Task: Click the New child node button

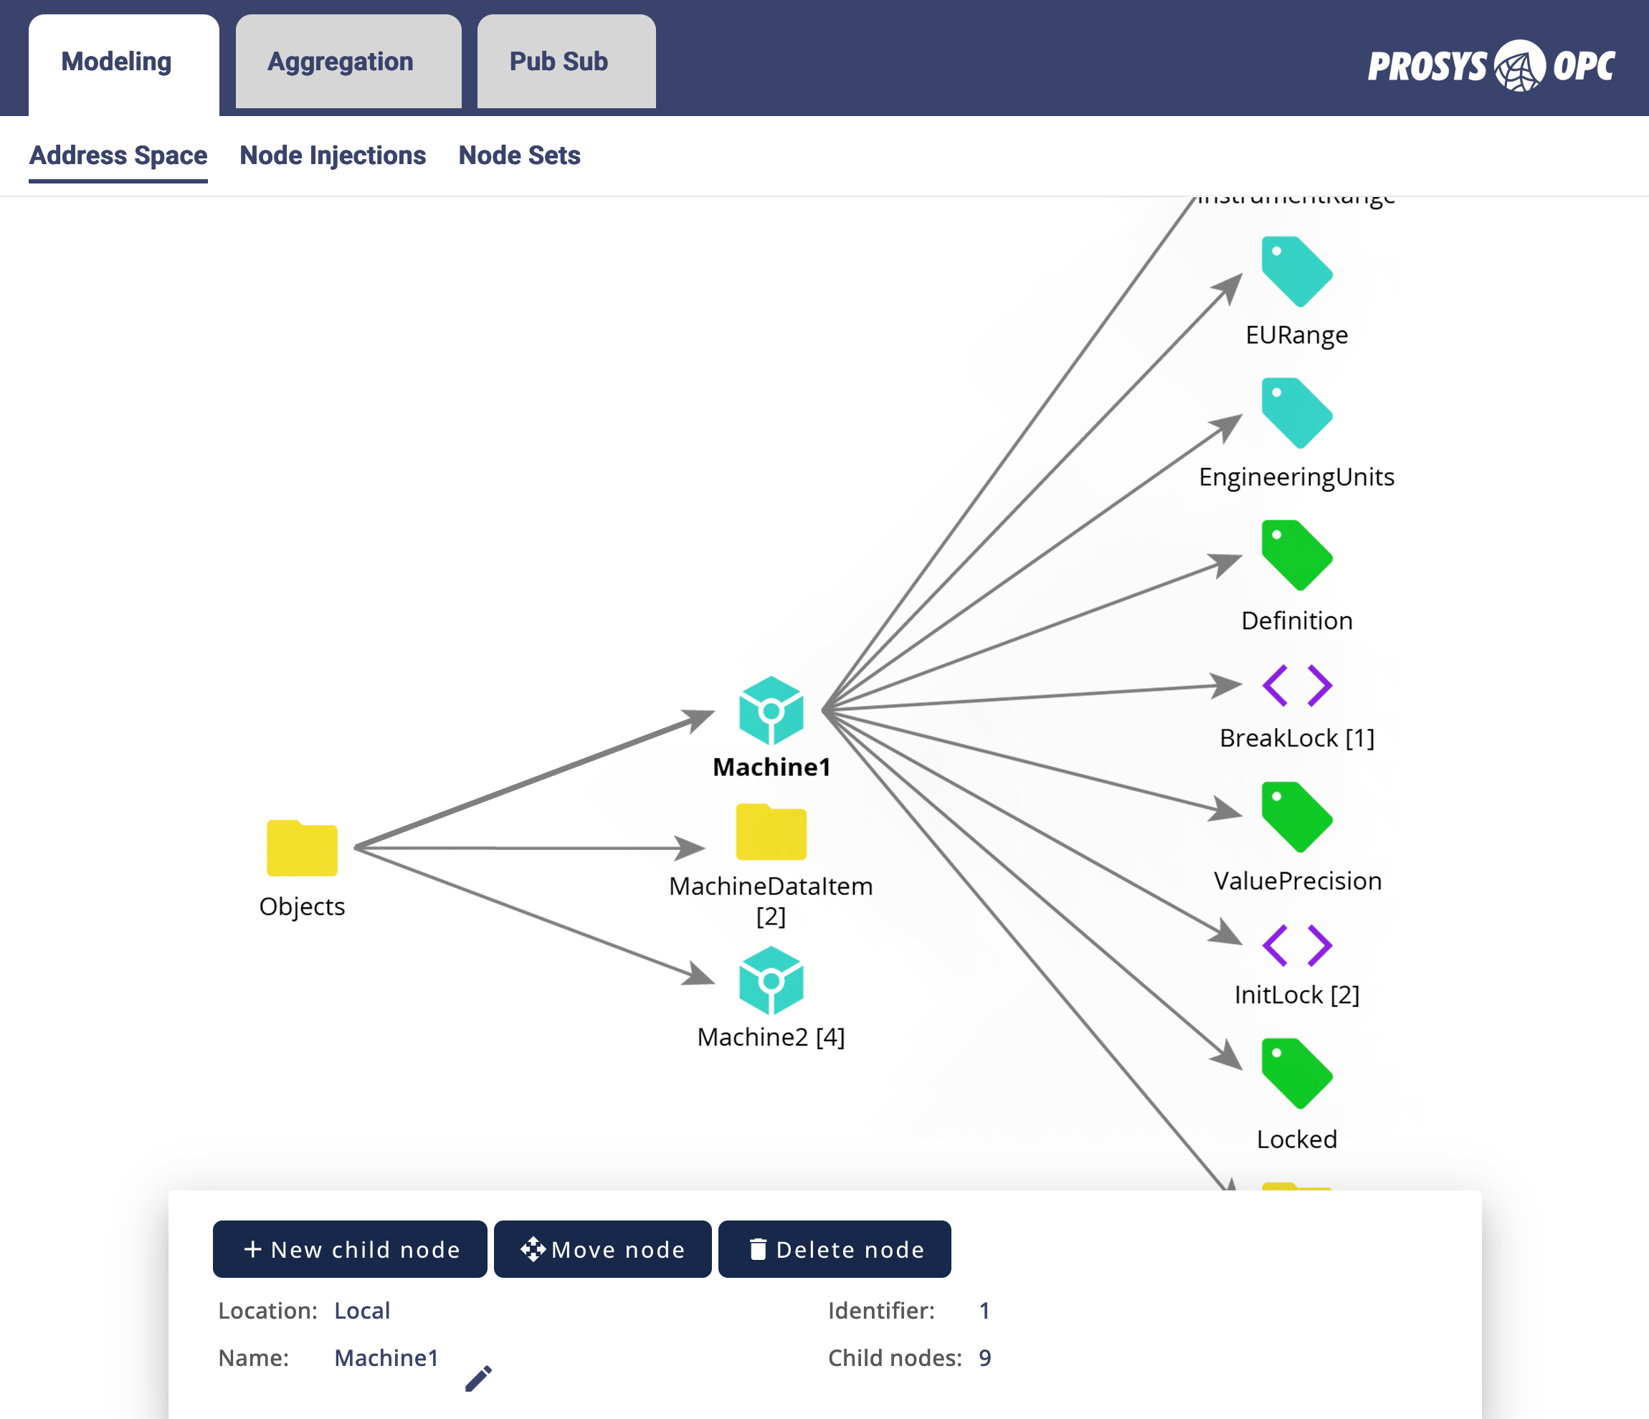Action: (349, 1248)
